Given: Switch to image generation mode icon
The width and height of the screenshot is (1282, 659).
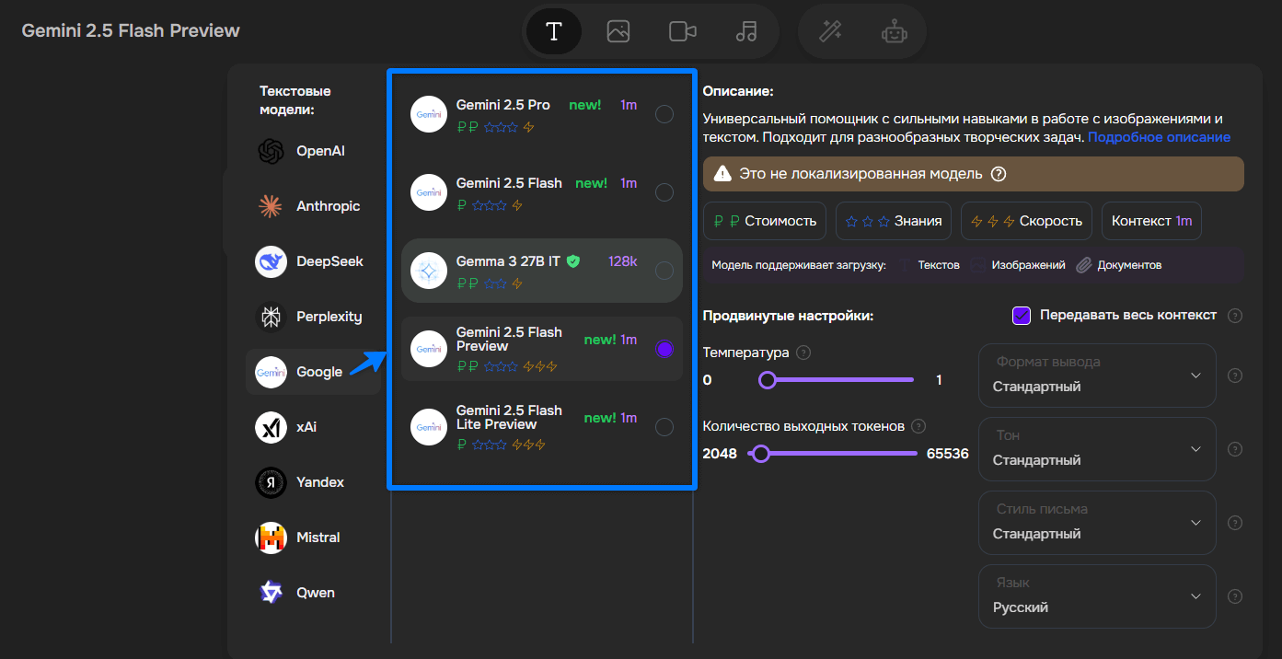Looking at the screenshot, I should [618, 31].
